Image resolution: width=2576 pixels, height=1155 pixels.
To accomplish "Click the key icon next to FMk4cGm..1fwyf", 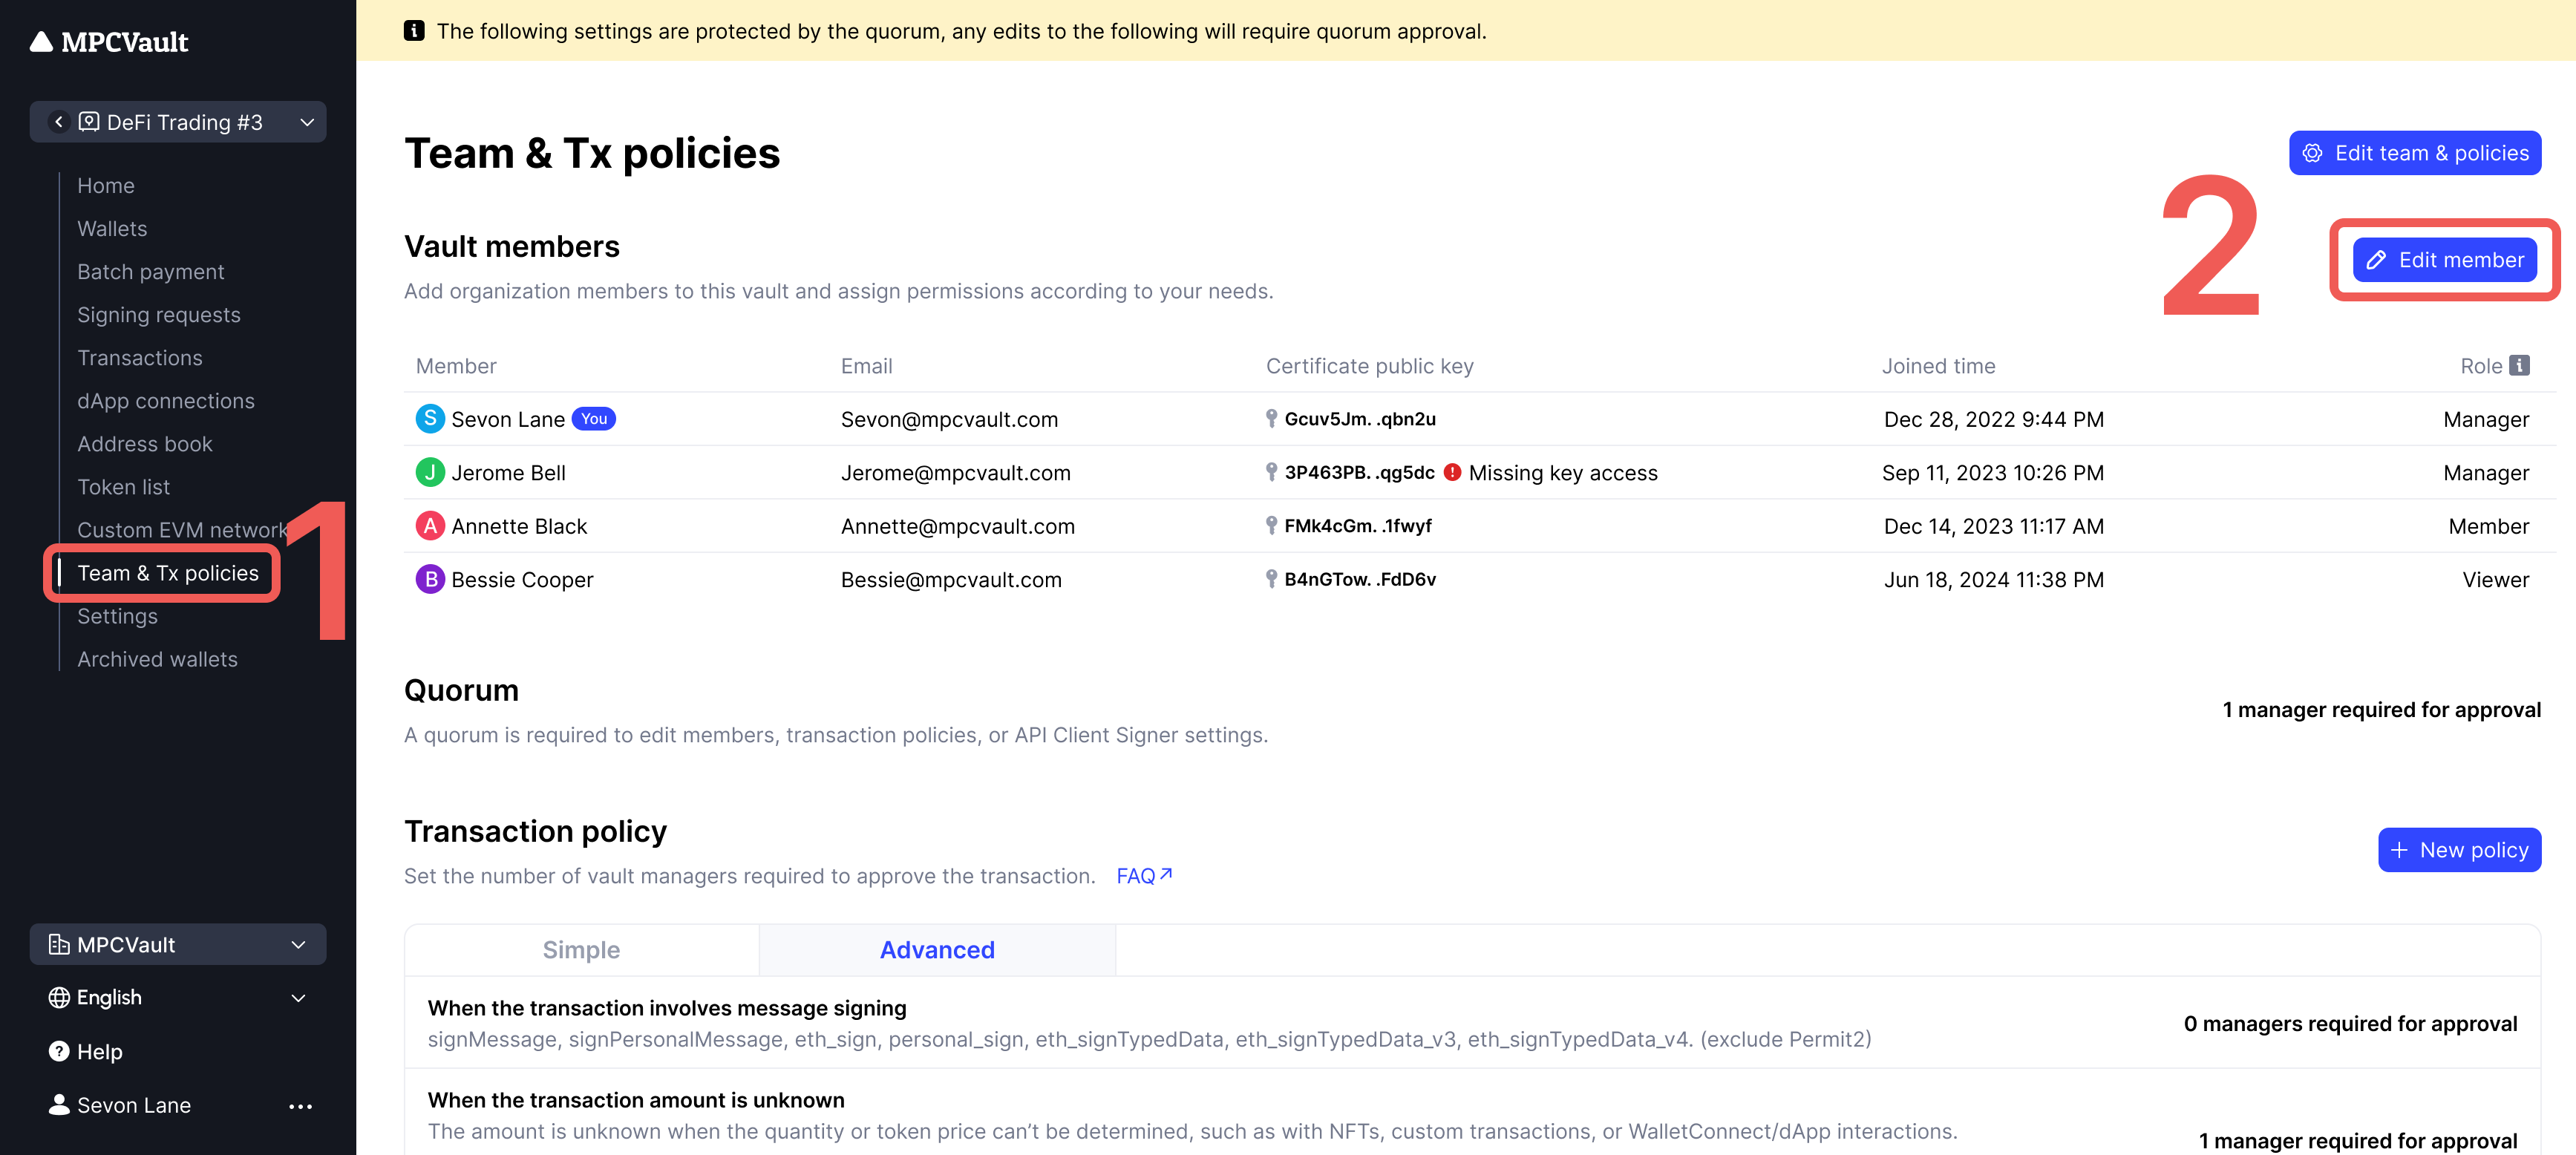I will coord(1271,525).
